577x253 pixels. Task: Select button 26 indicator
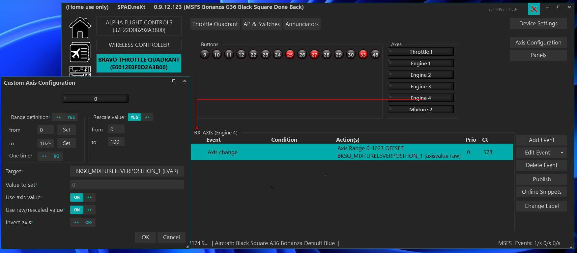302,55
